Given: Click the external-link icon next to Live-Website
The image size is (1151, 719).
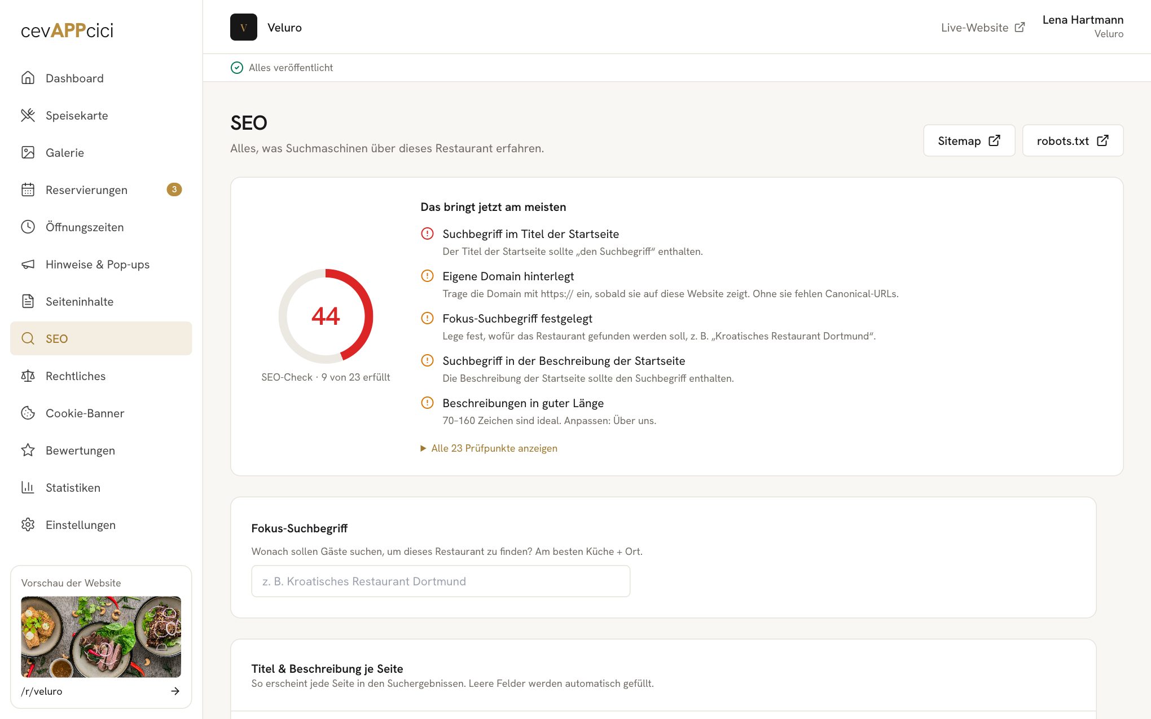Looking at the screenshot, I should point(1020,27).
